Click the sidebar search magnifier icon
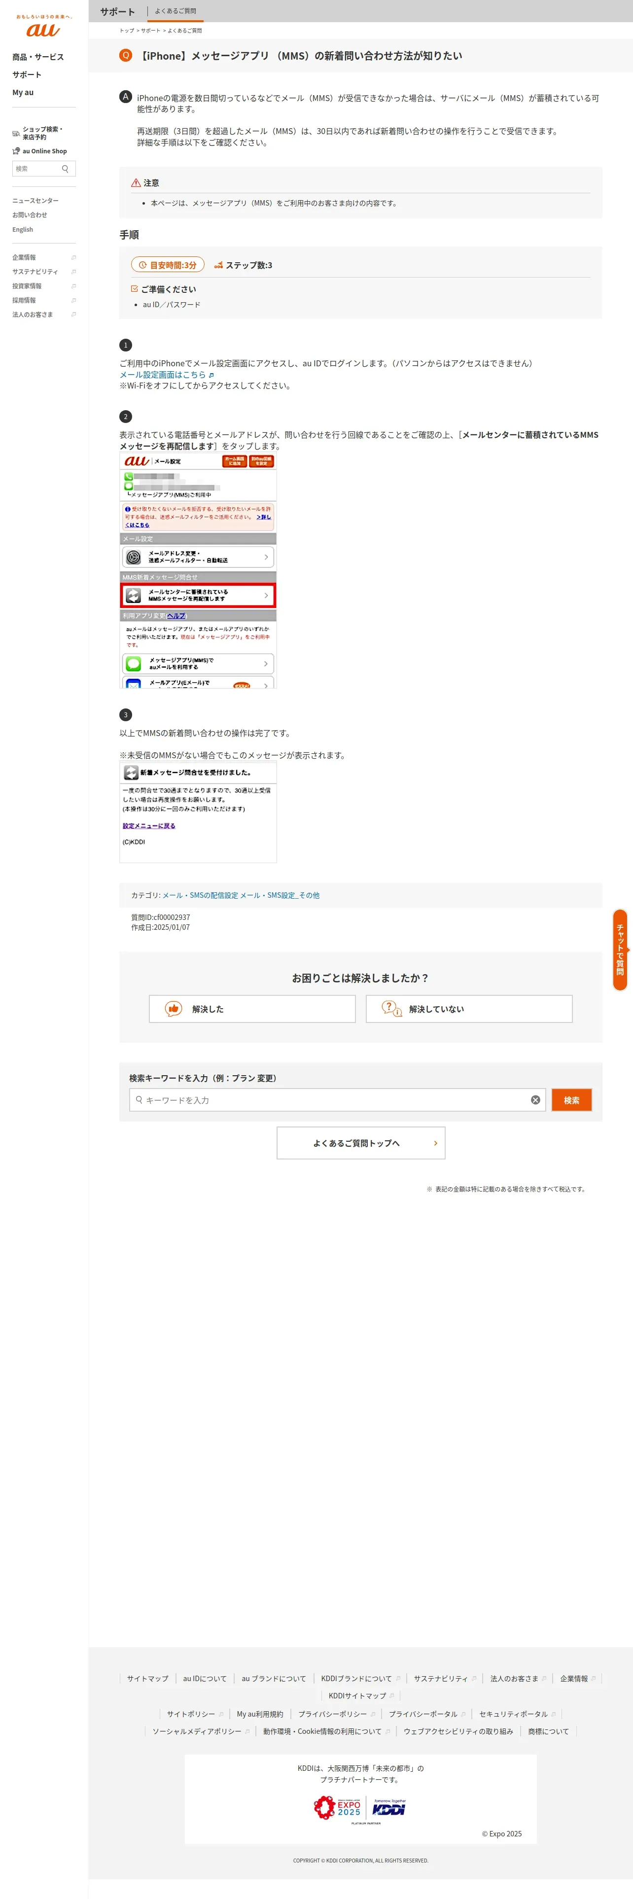Image resolution: width=633 pixels, height=1899 pixels. (66, 169)
